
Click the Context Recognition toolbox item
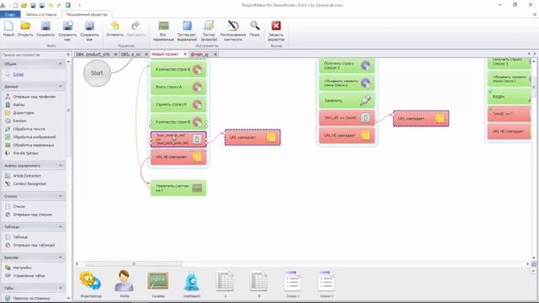tap(29, 183)
